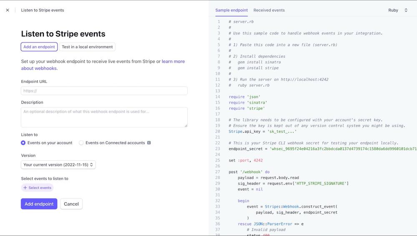Switch to the Sample endpoint tab
417x236 pixels.
231,10
